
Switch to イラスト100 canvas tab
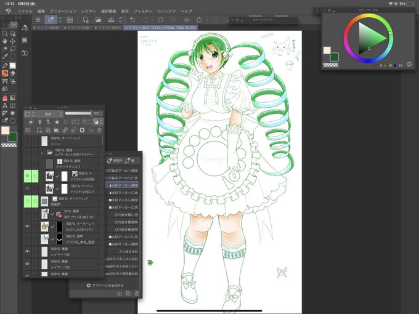(x=108, y=28)
